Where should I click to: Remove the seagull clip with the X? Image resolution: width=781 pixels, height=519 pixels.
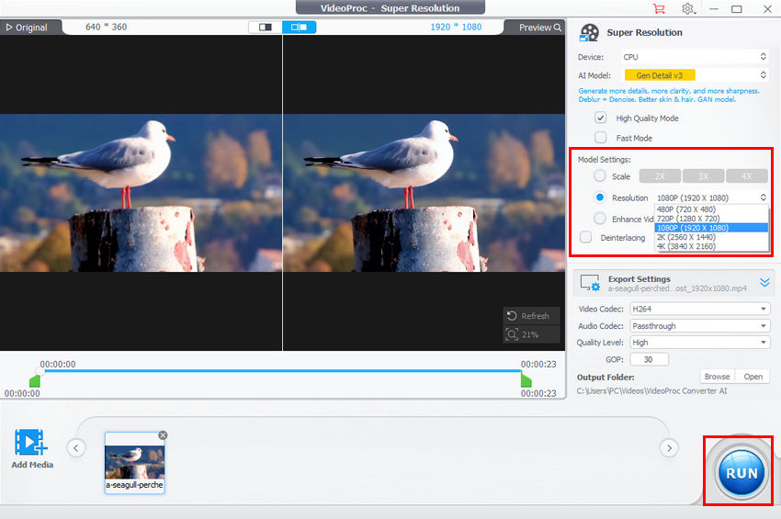click(163, 435)
